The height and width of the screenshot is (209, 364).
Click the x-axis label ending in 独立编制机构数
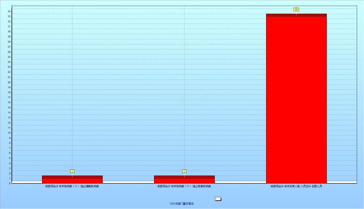[72, 186]
